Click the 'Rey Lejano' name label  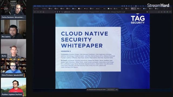6,37
